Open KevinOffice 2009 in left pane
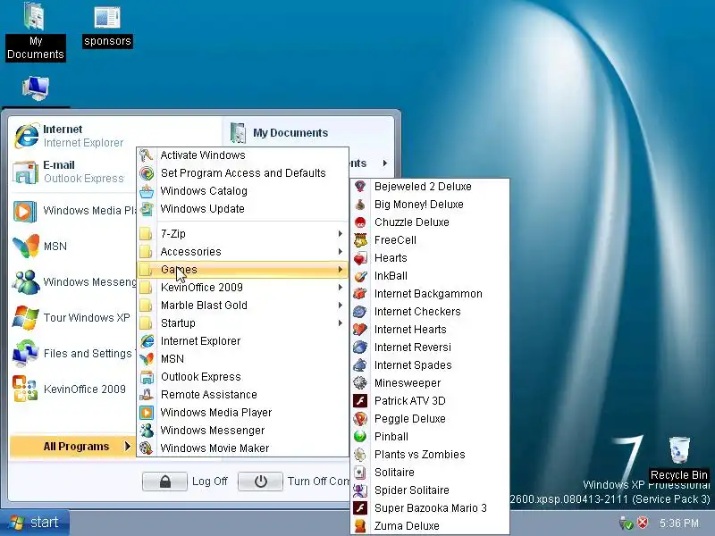This screenshot has height=536, width=715. click(x=73, y=389)
